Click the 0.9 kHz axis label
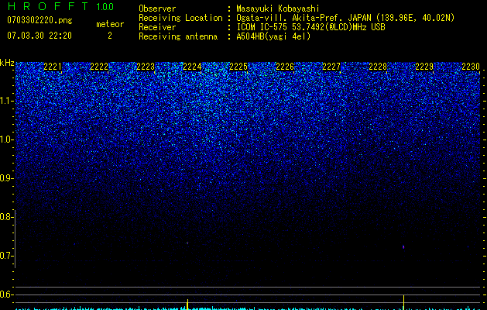Image resolution: width=487 pixels, height=310 pixels. [5, 178]
